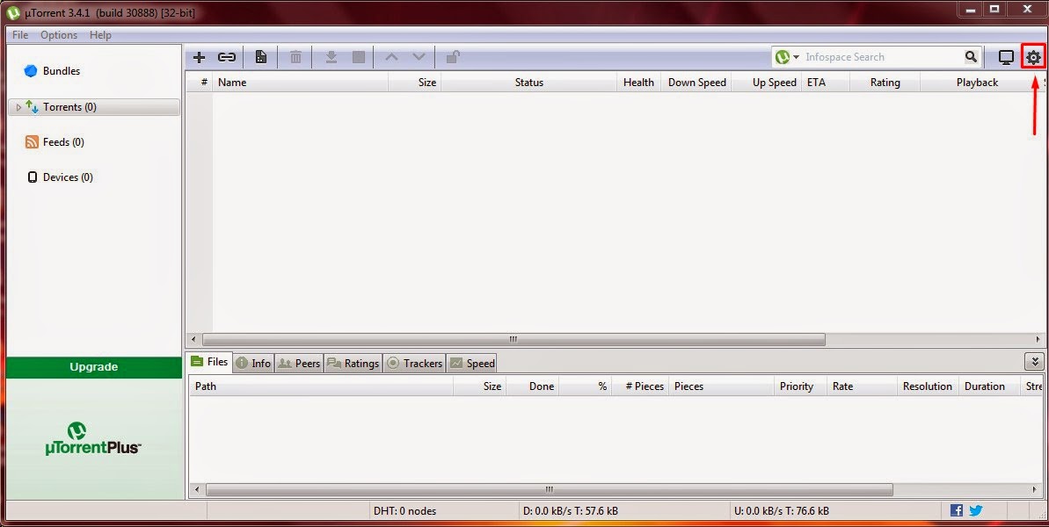Click the Stop Torrent square icon
1049x527 pixels.
(359, 57)
